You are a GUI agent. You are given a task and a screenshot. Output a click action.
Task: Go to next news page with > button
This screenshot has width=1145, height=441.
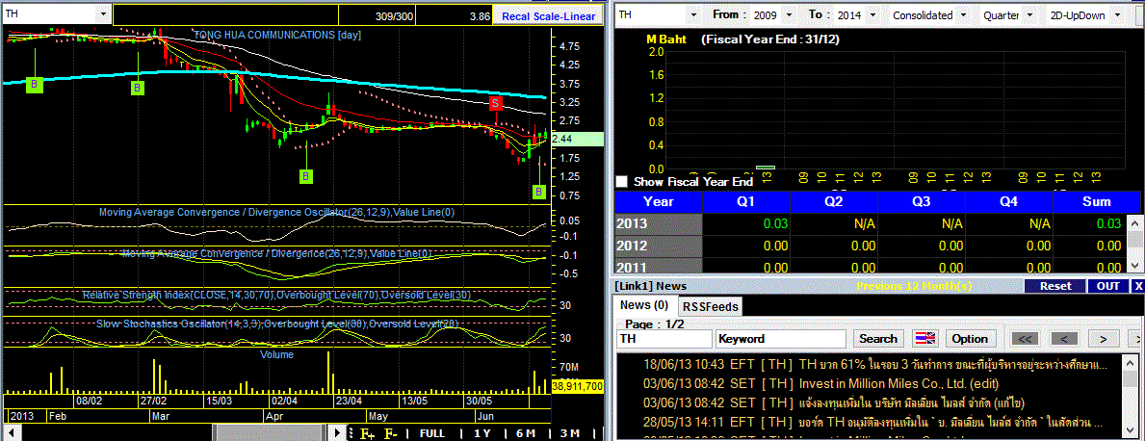1104,339
